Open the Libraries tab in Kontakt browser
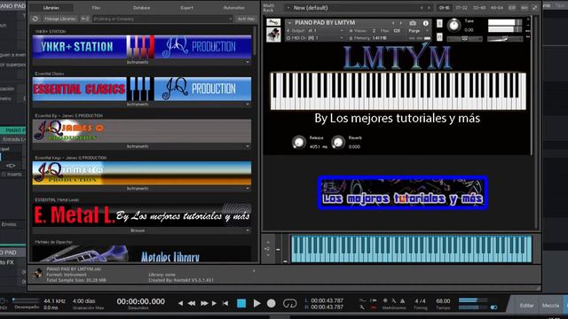Image resolution: width=568 pixels, height=319 pixels. click(51, 8)
